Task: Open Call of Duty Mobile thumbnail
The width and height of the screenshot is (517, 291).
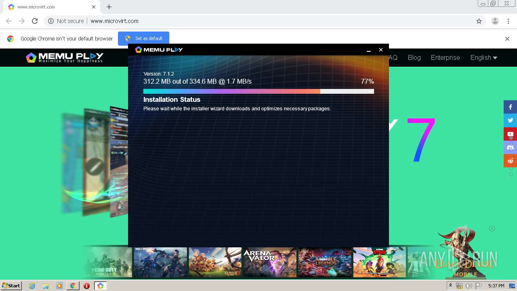Action: point(107,262)
